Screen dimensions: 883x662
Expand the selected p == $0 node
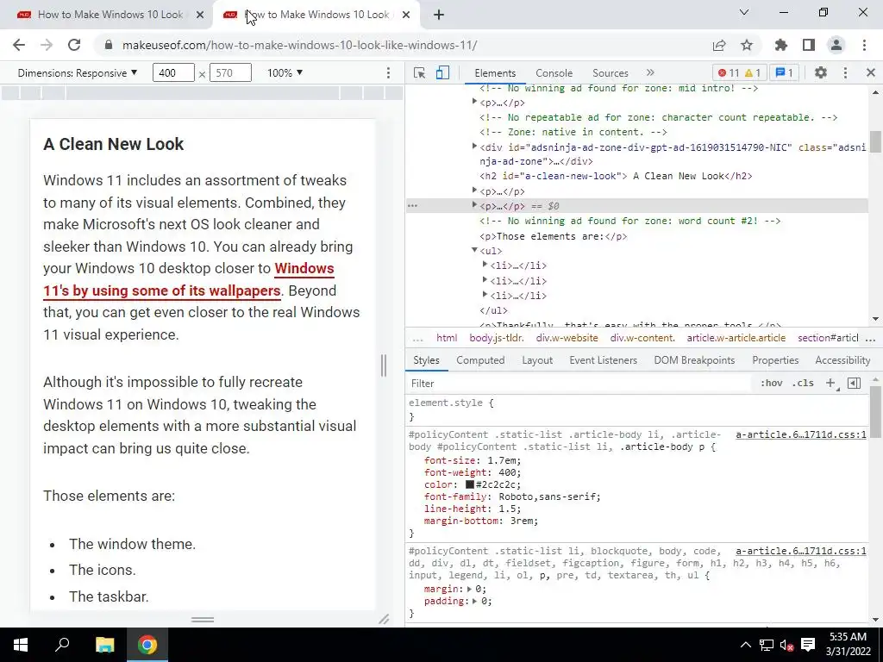click(x=475, y=205)
